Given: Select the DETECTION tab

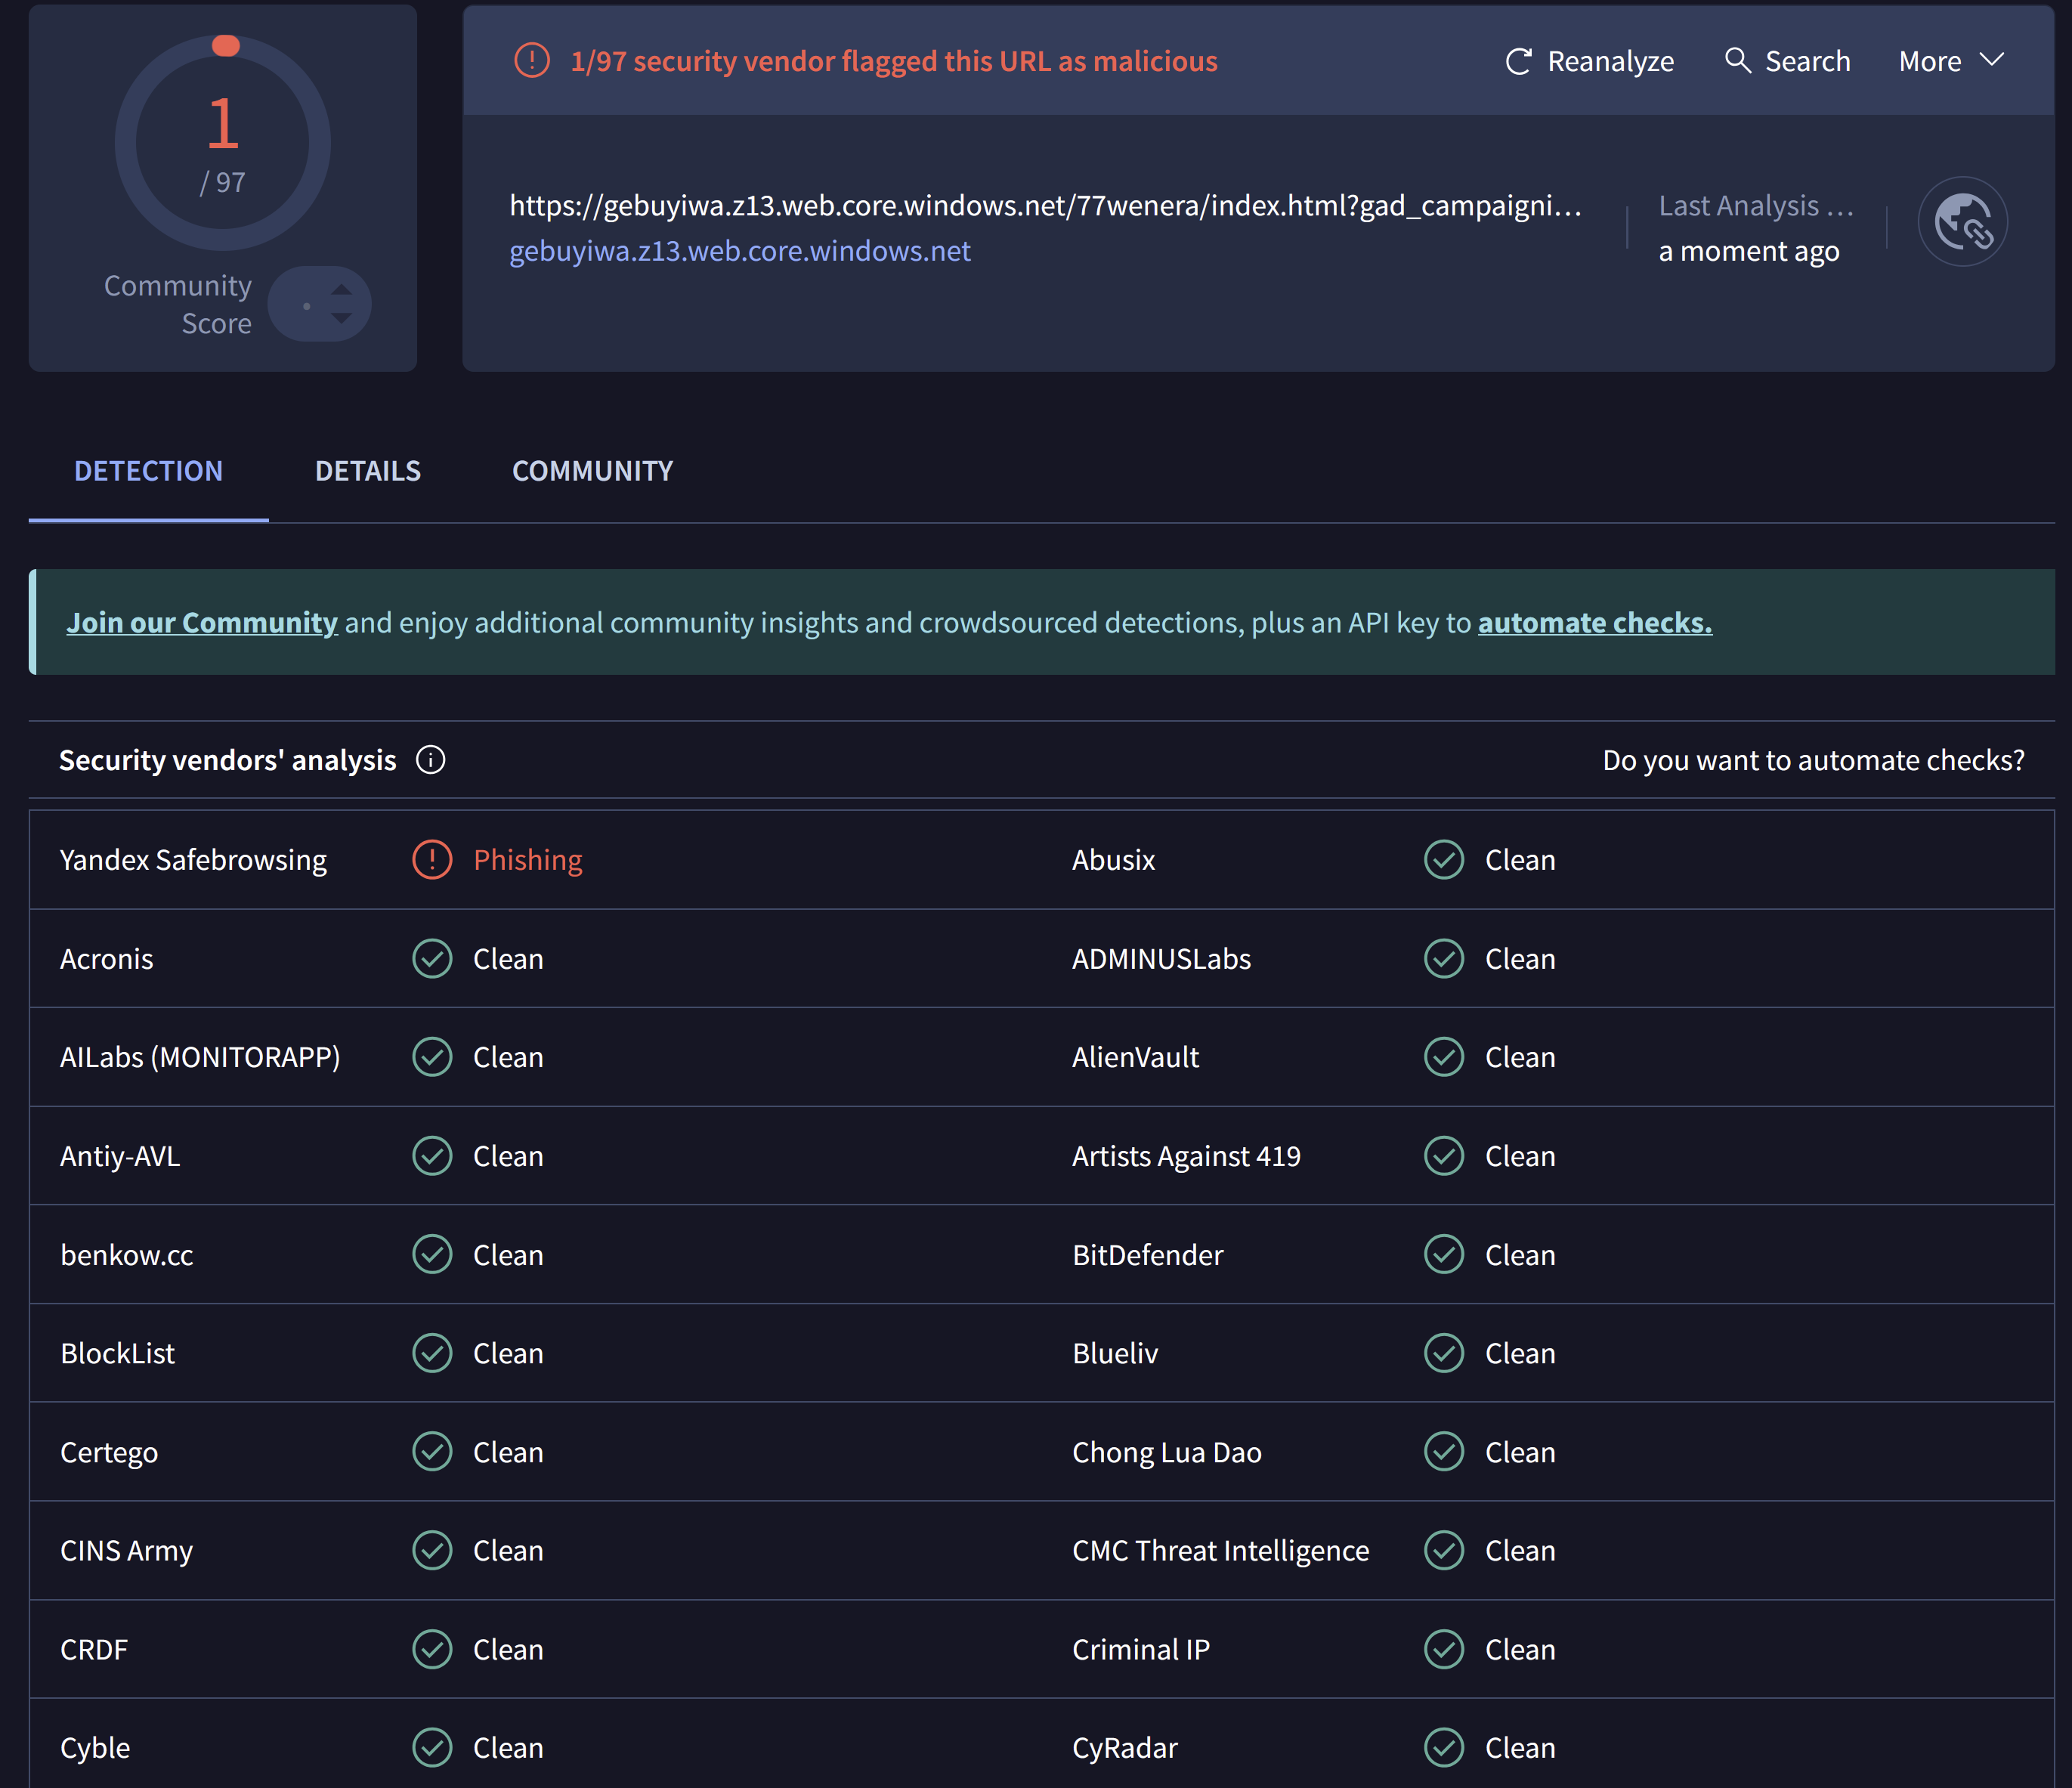Looking at the screenshot, I should coord(148,471).
